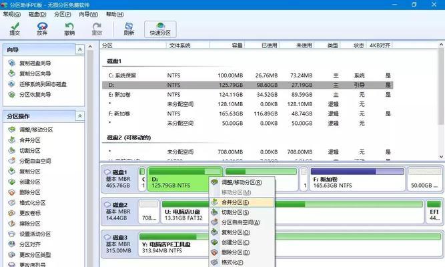Collapse the 分区操作 panel with its chevron
Viewport: 445px width, 267px height.
tap(80, 116)
